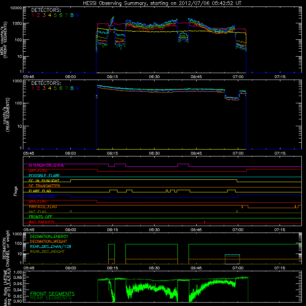Screen dimensions: 306x306
Task: Click the SC_IN_SUNLIGHT flag label
Action: click(44, 181)
